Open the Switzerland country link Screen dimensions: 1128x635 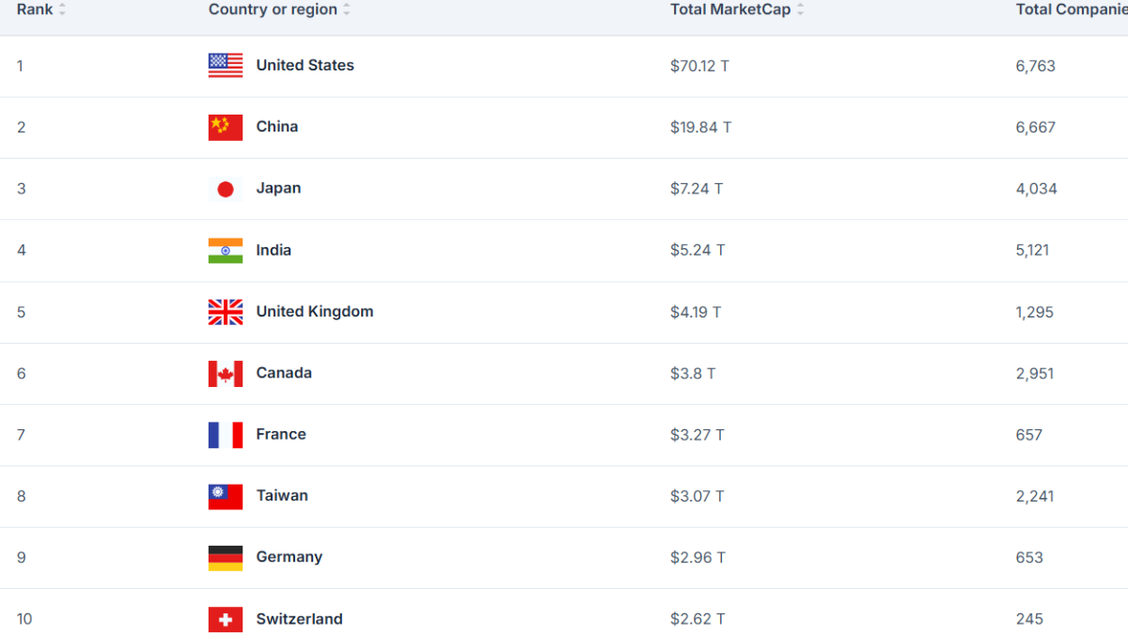pyautogui.click(x=299, y=619)
